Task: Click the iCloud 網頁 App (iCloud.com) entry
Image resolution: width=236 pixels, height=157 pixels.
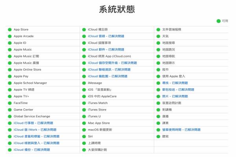Action: [109, 56]
